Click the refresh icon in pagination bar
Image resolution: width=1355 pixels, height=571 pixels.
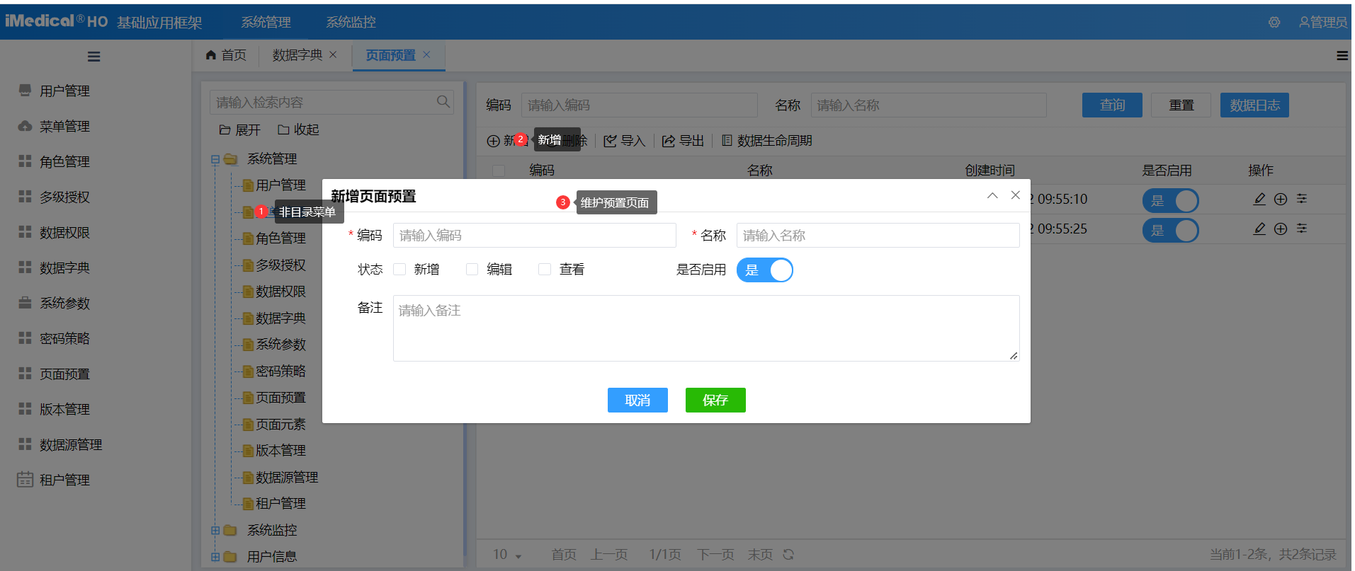(788, 555)
